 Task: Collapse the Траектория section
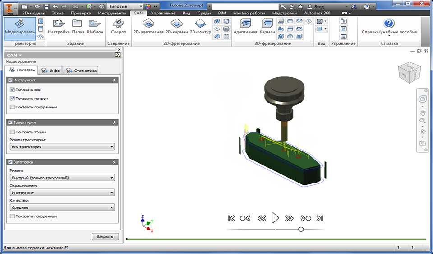coord(114,122)
